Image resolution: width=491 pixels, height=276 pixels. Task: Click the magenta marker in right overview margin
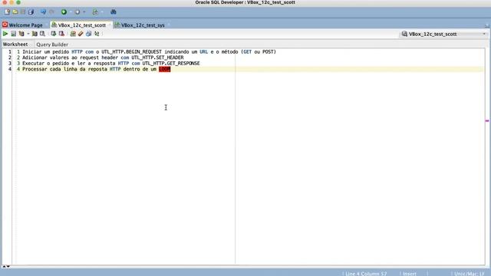487,121
